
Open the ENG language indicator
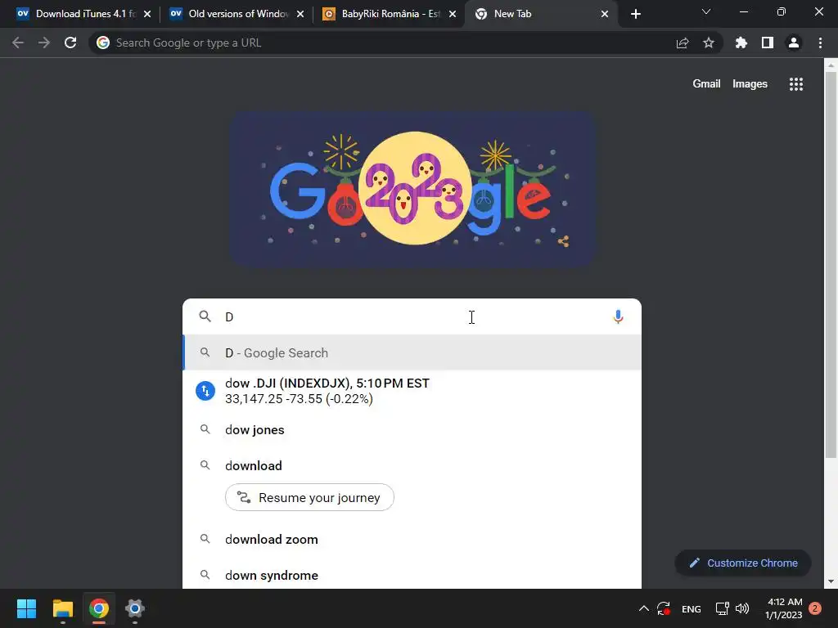[691, 608]
